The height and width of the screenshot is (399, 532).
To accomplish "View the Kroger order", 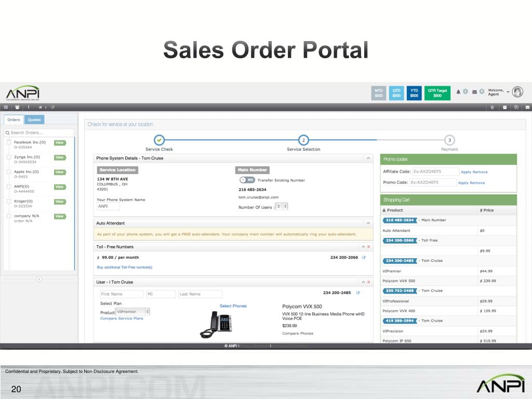I will point(60,202).
